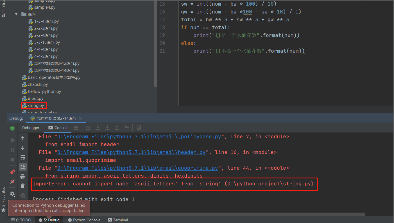Screen dimensions: 394x223
Task: Open the Structure side panel
Action: point(3,8)
